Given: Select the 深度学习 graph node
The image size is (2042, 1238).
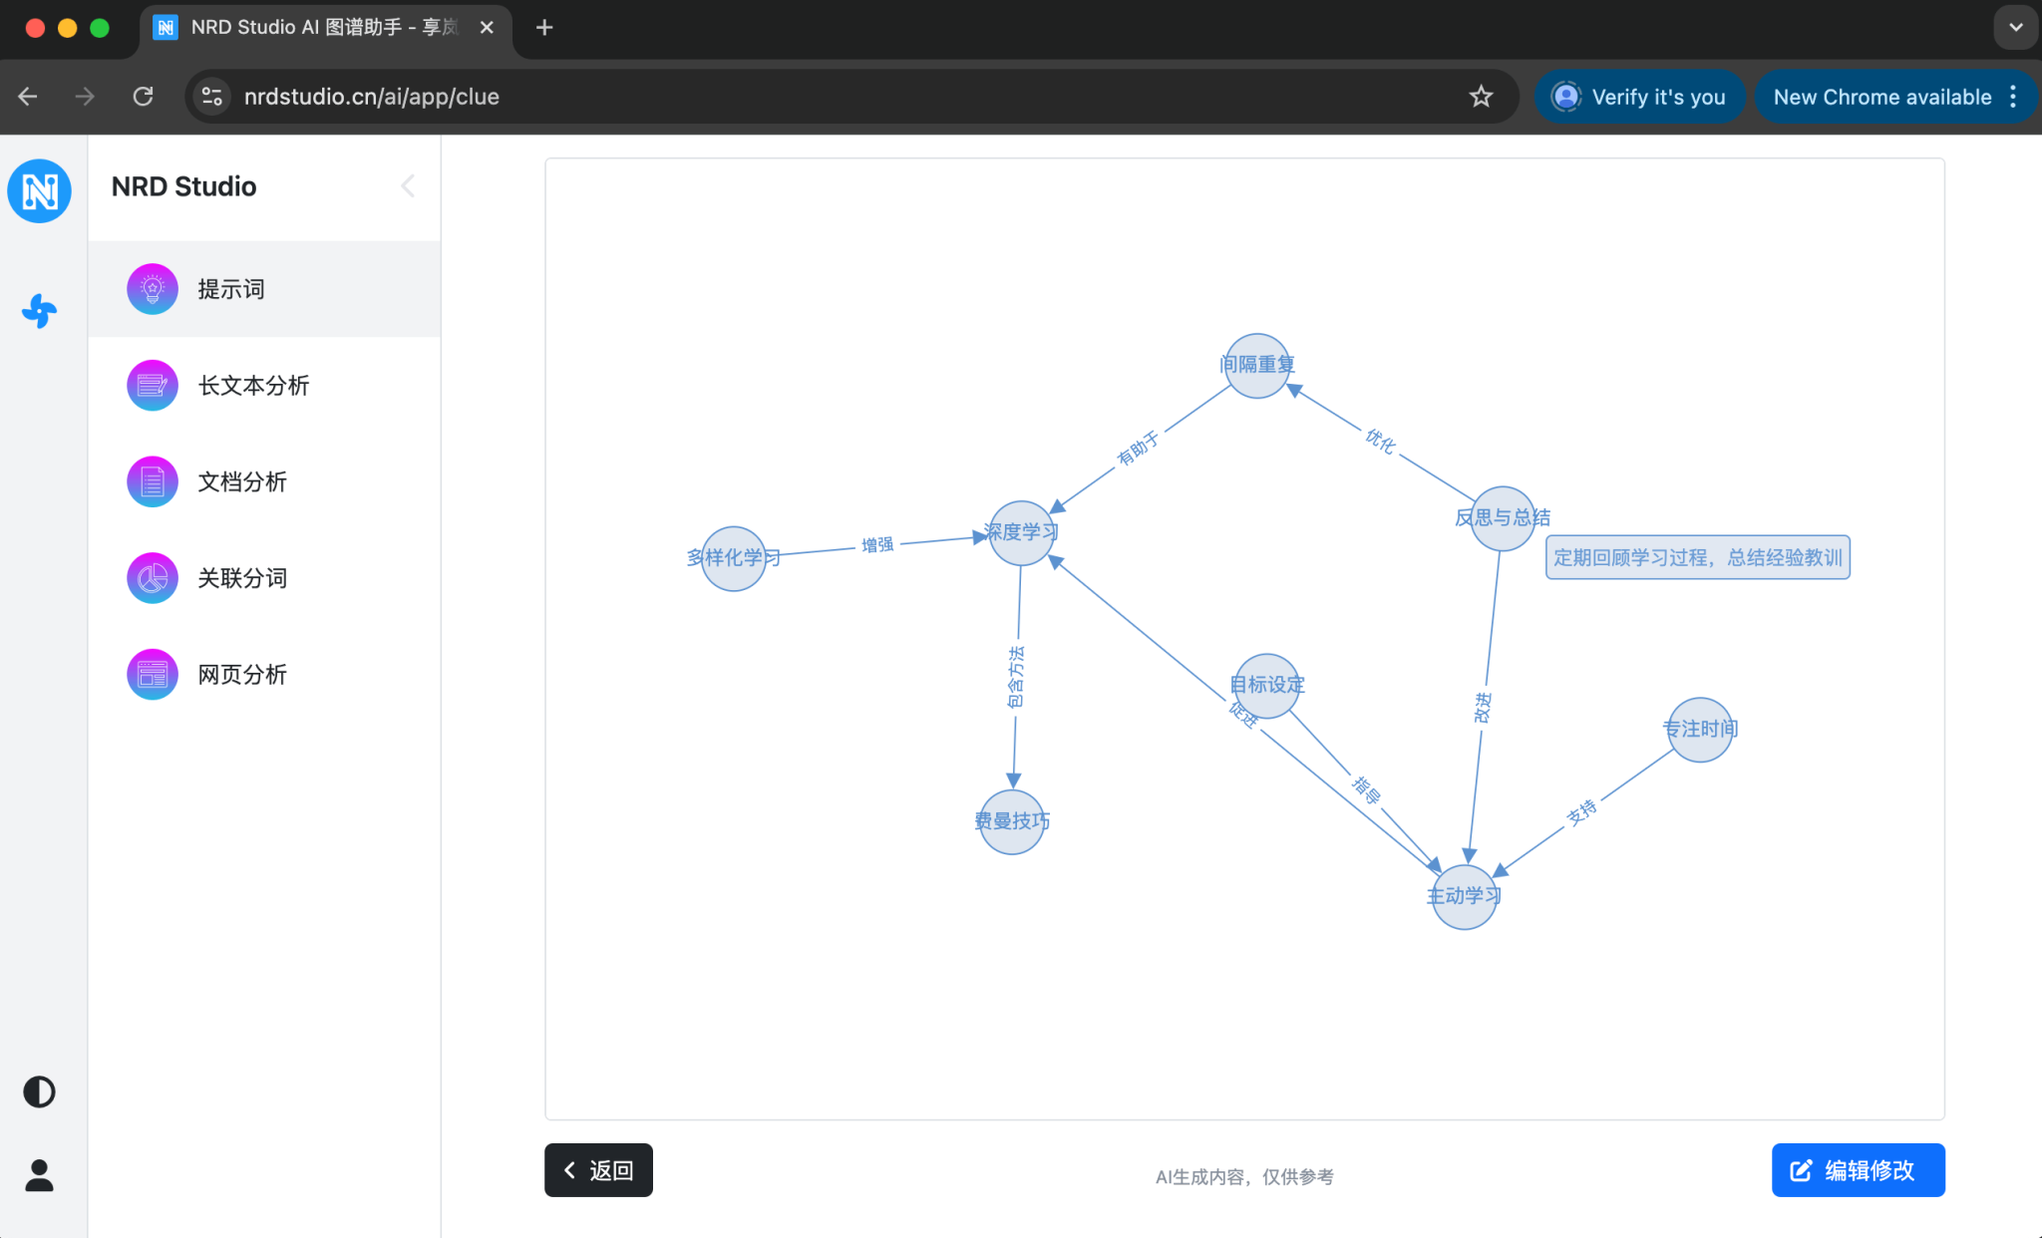Looking at the screenshot, I should pyautogui.click(x=1021, y=533).
